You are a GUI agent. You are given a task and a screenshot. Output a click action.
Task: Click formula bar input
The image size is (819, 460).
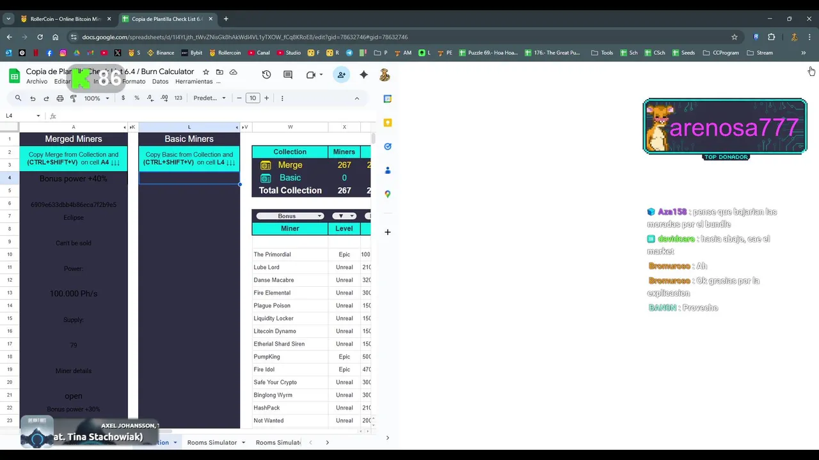pyautogui.click(x=218, y=116)
